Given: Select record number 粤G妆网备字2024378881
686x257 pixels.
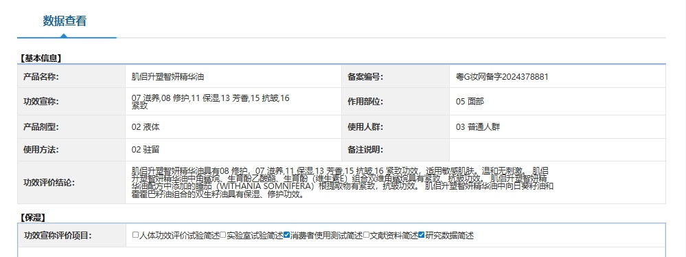Looking at the screenshot, I should [x=502, y=77].
